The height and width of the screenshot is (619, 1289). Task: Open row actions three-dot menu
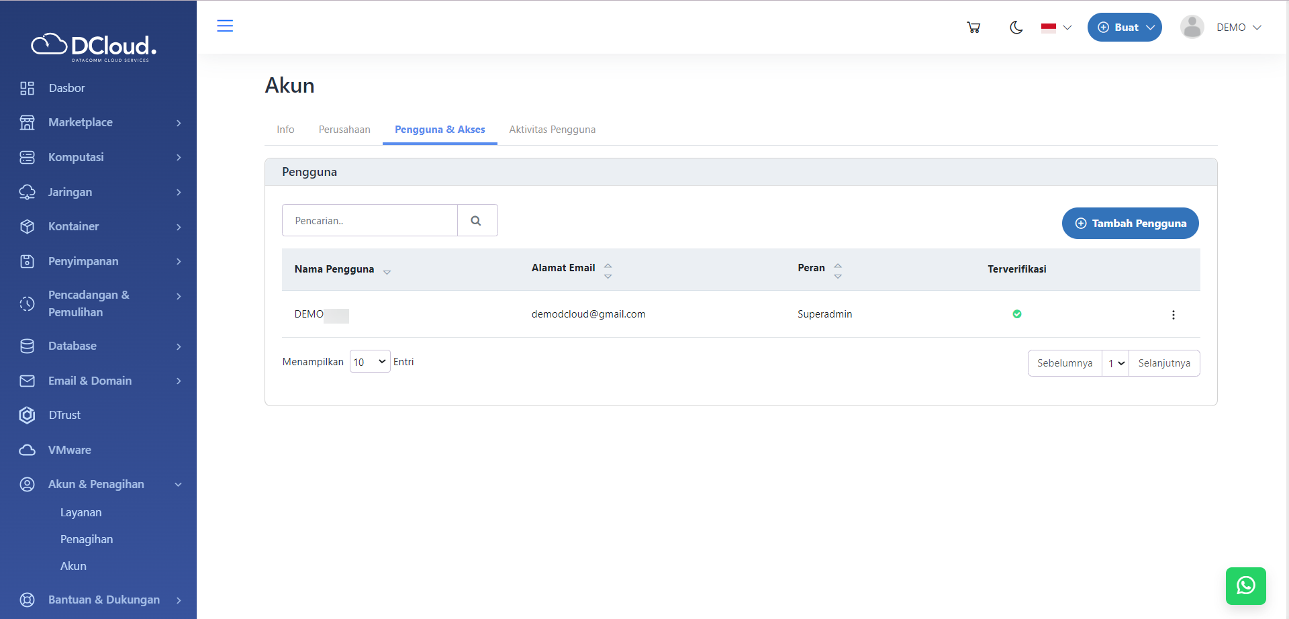pyautogui.click(x=1173, y=315)
